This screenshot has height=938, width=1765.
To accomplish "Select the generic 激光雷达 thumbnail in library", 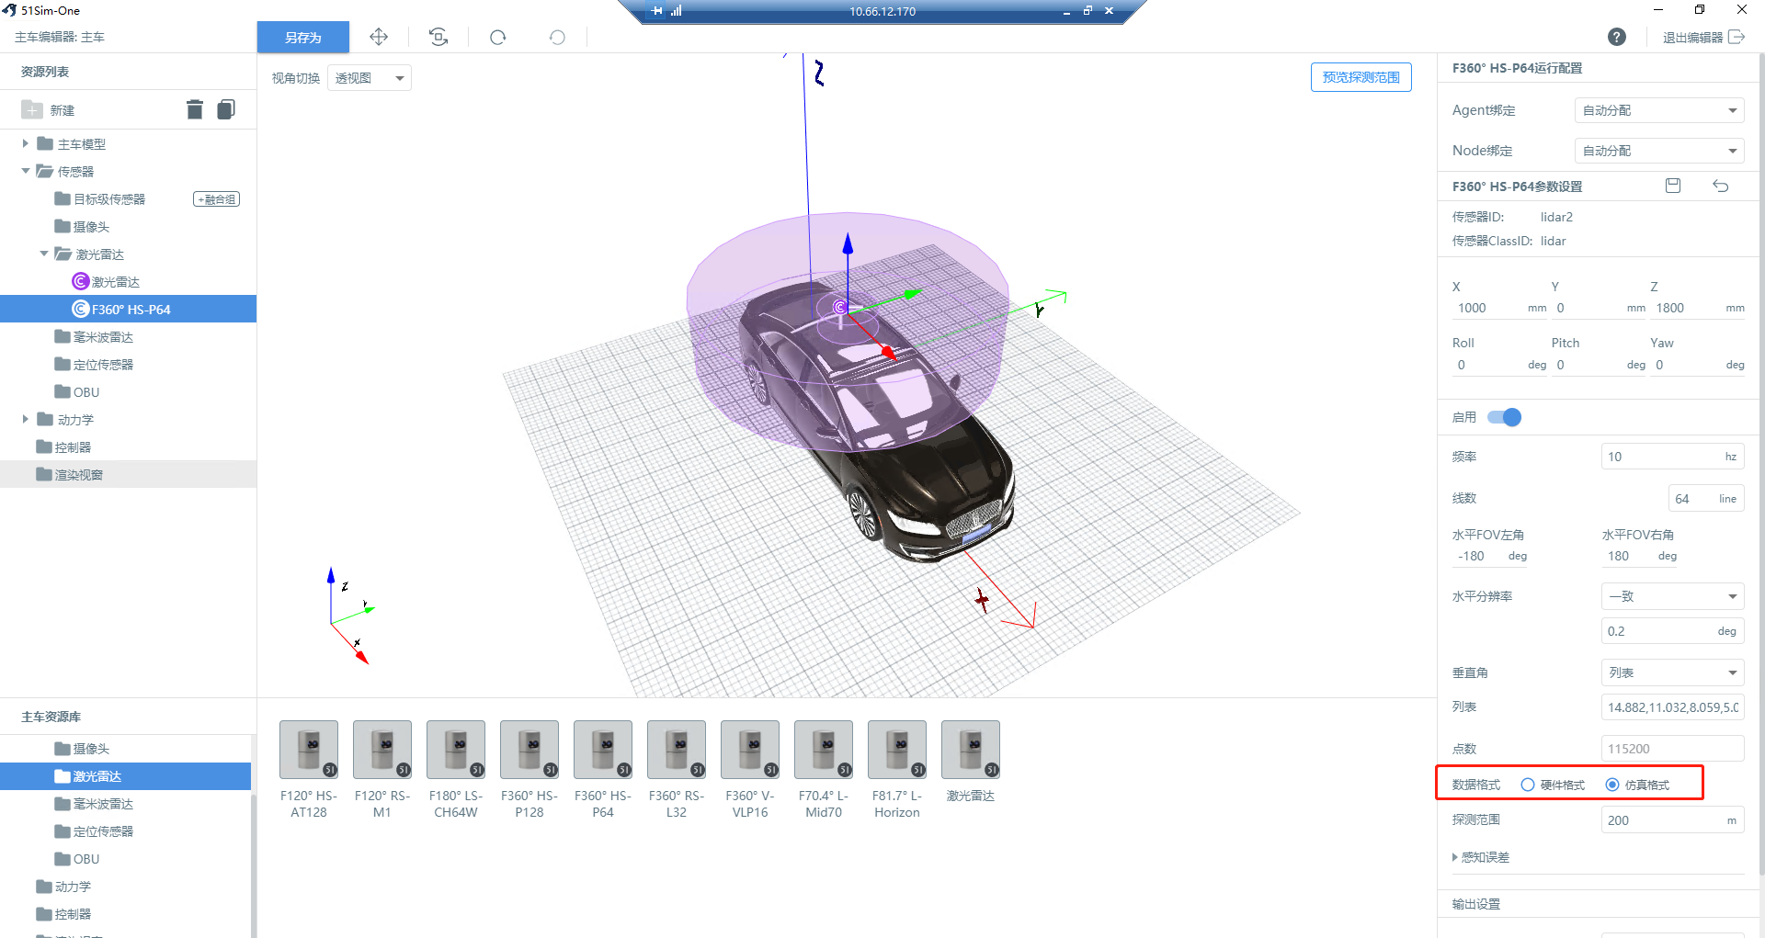I will 971,750.
